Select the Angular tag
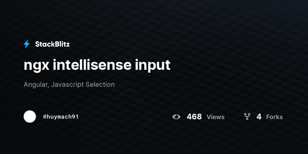 [x=35, y=84]
